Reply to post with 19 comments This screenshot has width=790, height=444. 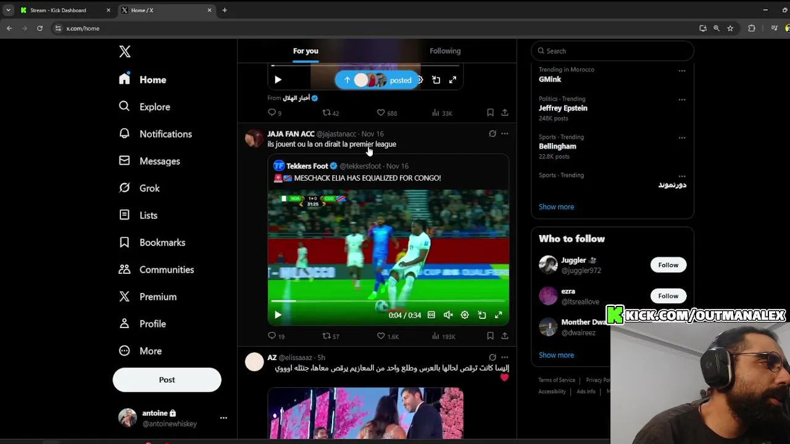click(276, 336)
